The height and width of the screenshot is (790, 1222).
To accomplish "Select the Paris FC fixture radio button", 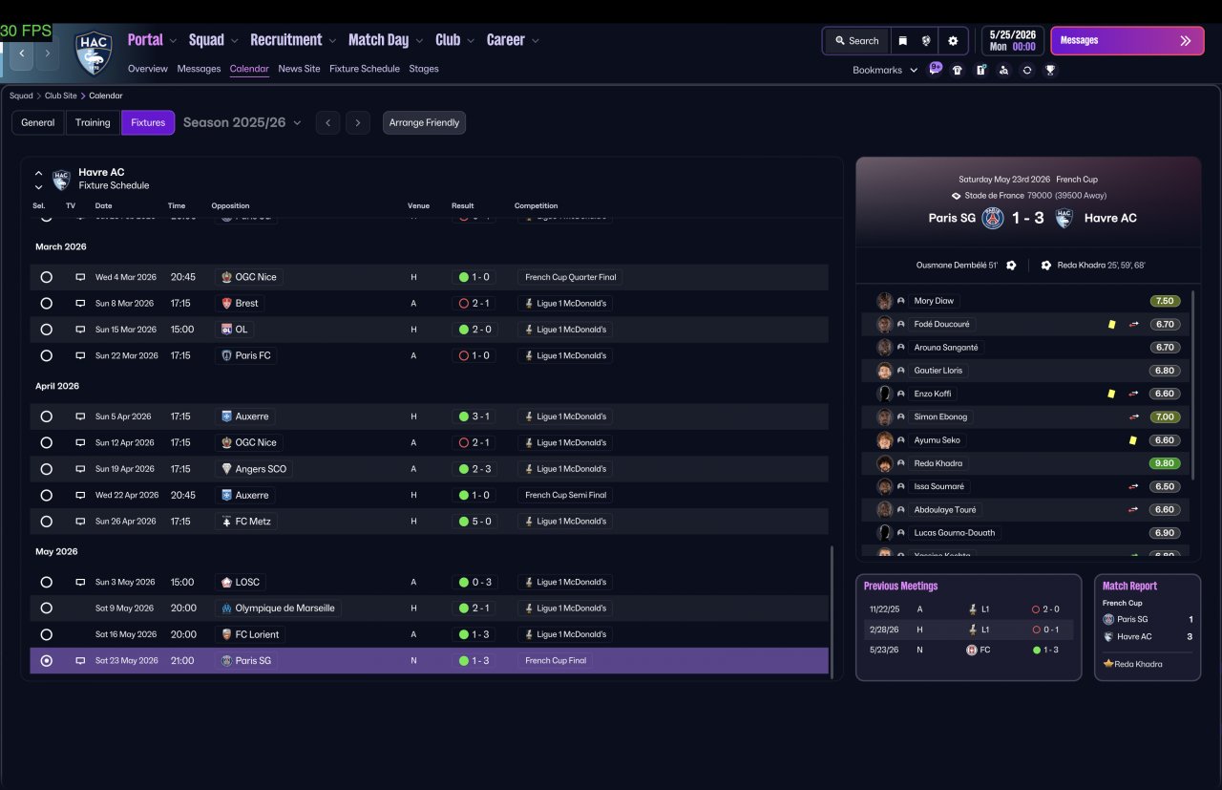I will (46, 355).
